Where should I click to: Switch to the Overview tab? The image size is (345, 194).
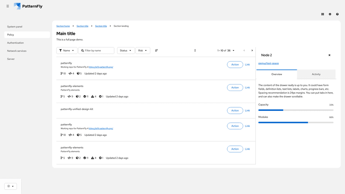(x=276, y=74)
